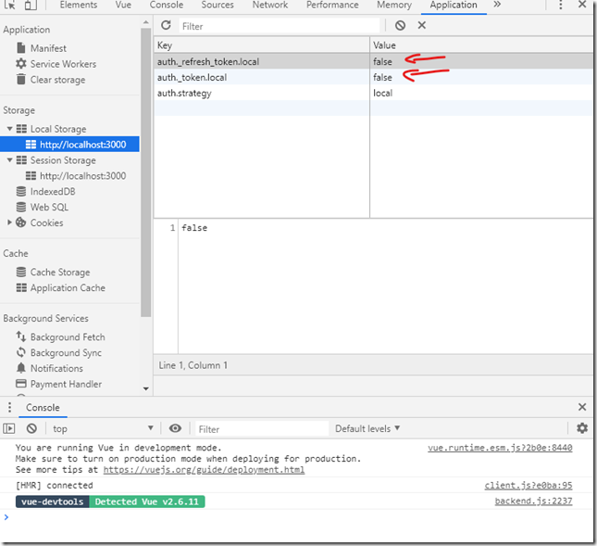Open Notifications service
This screenshot has height=546, width=597.
click(x=56, y=368)
